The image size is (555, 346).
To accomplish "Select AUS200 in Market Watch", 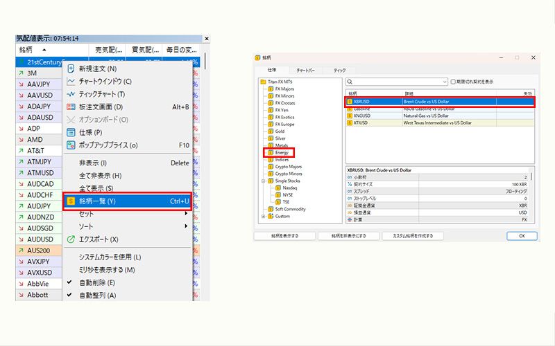I will click(39, 251).
